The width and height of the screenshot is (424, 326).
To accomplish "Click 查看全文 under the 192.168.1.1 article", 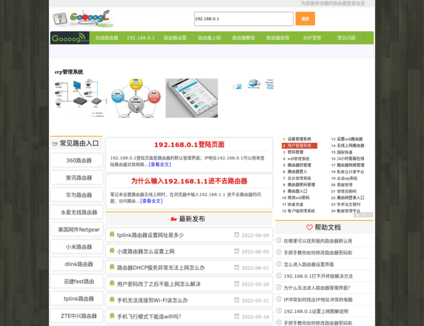I will click(151, 201).
